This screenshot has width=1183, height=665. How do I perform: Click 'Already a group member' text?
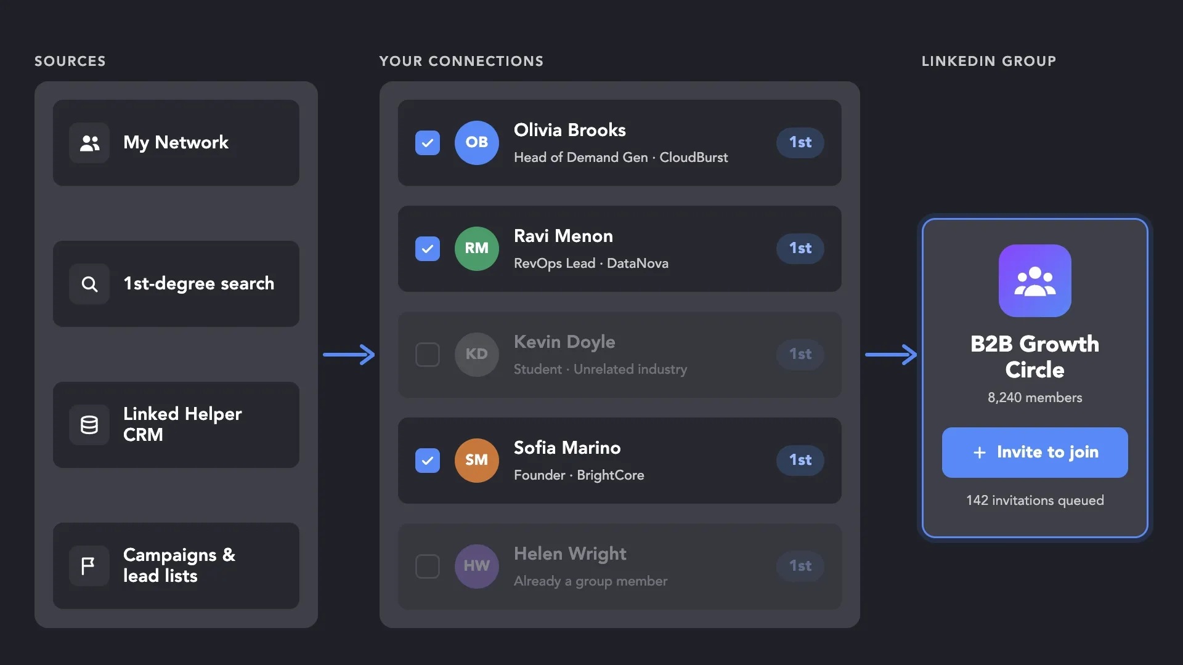(x=591, y=581)
